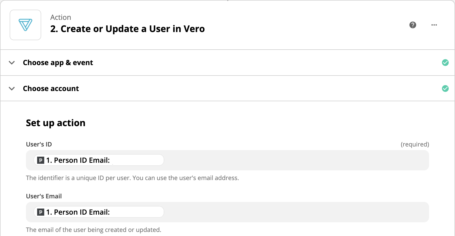The height and width of the screenshot is (236, 455).
Task: Open the Choose account header
Action: pos(51,88)
